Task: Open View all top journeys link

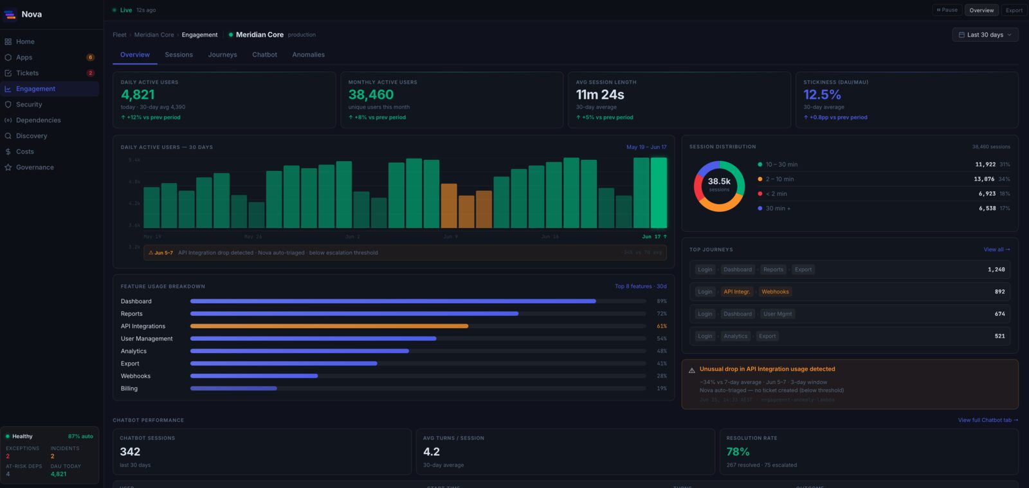Action: (x=997, y=250)
